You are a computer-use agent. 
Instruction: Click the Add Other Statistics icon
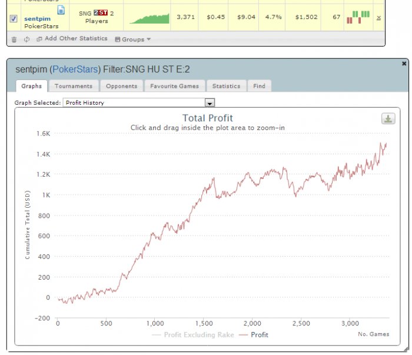pyautogui.click(x=39, y=39)
